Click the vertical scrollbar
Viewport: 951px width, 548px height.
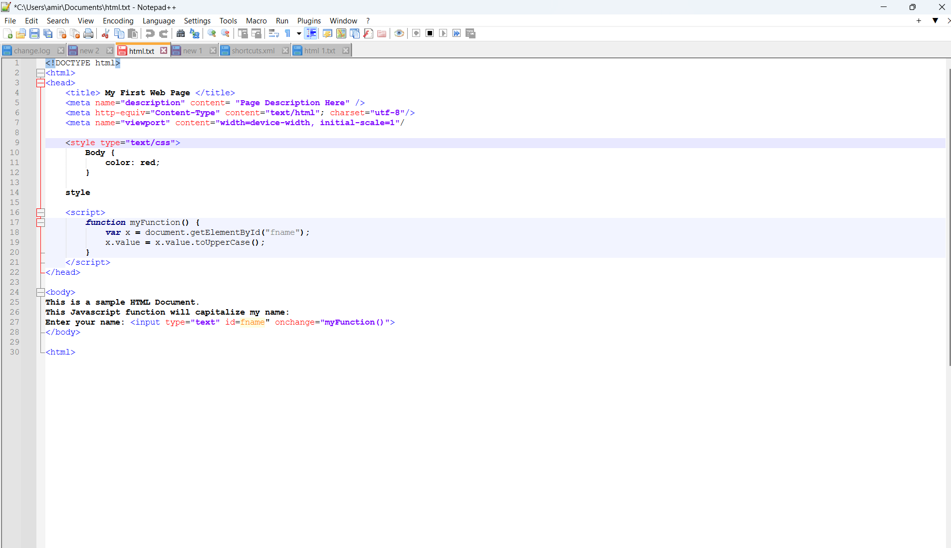pyautogui.click(x=949, y=217)
